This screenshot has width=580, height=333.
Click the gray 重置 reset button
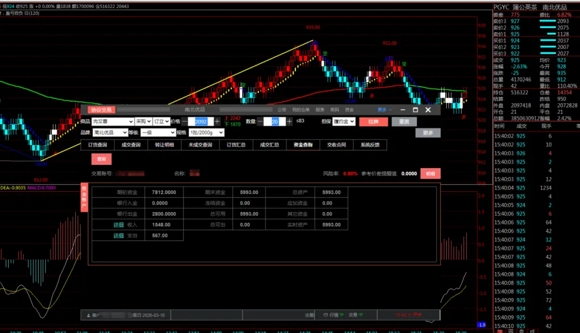404,121
